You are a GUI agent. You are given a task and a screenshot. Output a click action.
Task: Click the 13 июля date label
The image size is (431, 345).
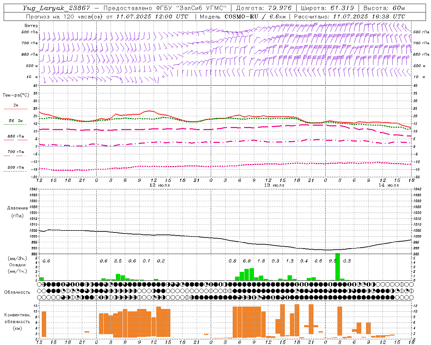pos(274,185)
